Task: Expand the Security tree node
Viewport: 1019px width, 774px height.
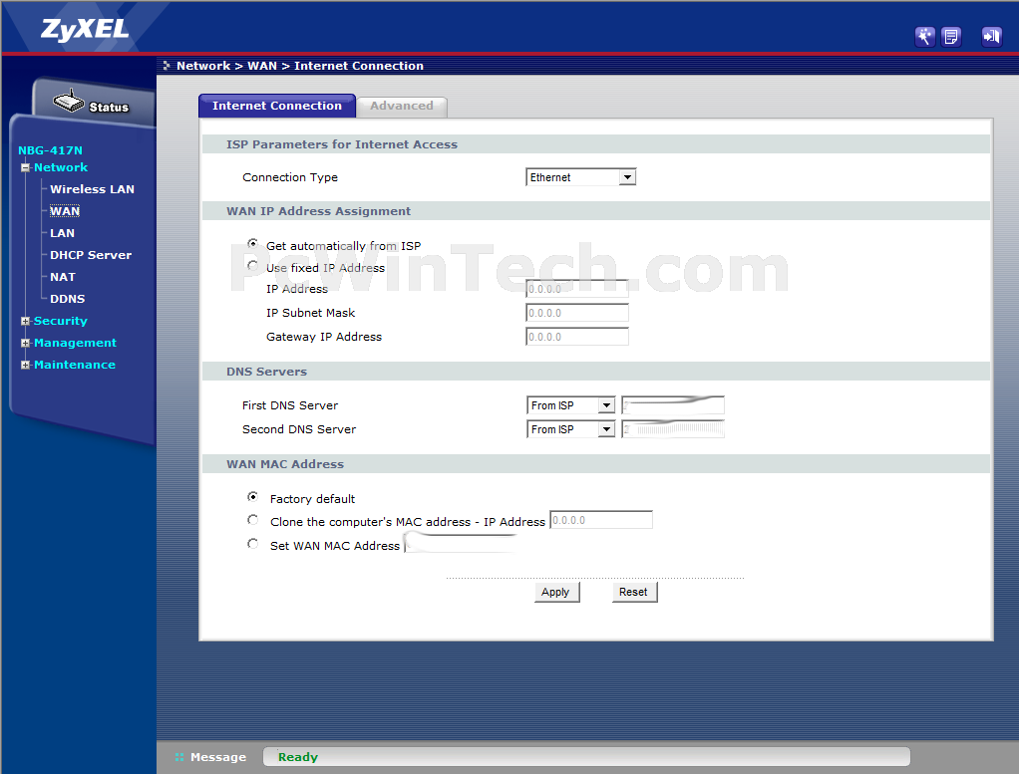Action: pos(26,321)
